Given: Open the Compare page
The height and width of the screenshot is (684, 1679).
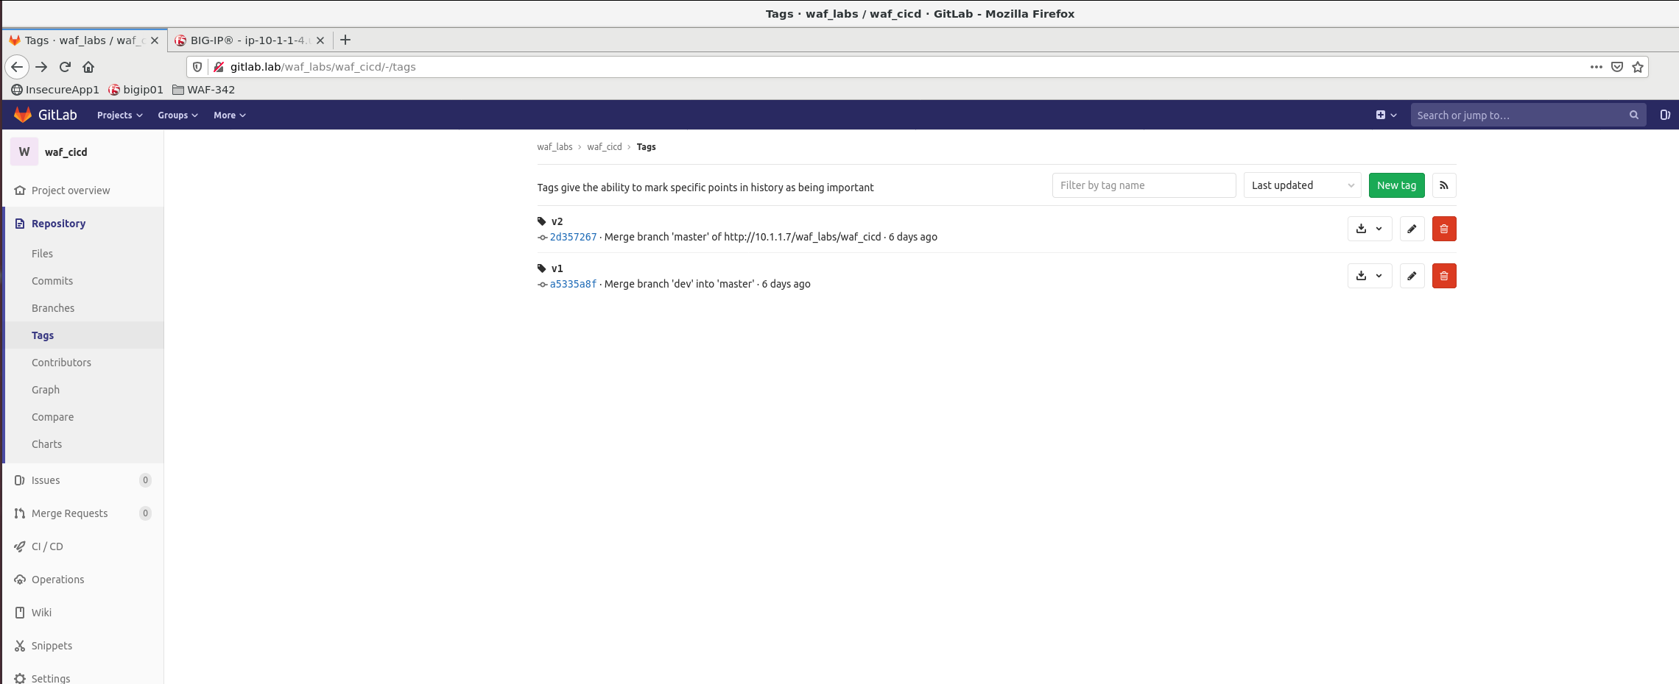Looking at the screenshot, I should (52, 417).
